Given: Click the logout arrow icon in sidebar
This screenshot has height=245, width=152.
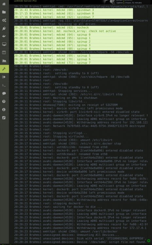Looking at the screenshot, I should 4,77.
